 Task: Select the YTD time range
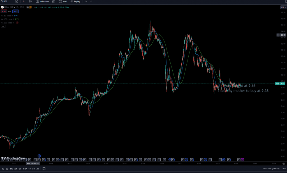pos(25,169)
